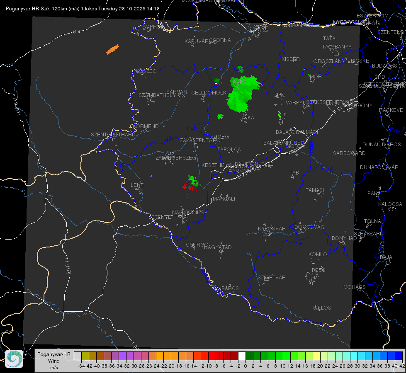Click the MOHÁCS city label
Screen dimensions: 406x373
coord(355,287)
